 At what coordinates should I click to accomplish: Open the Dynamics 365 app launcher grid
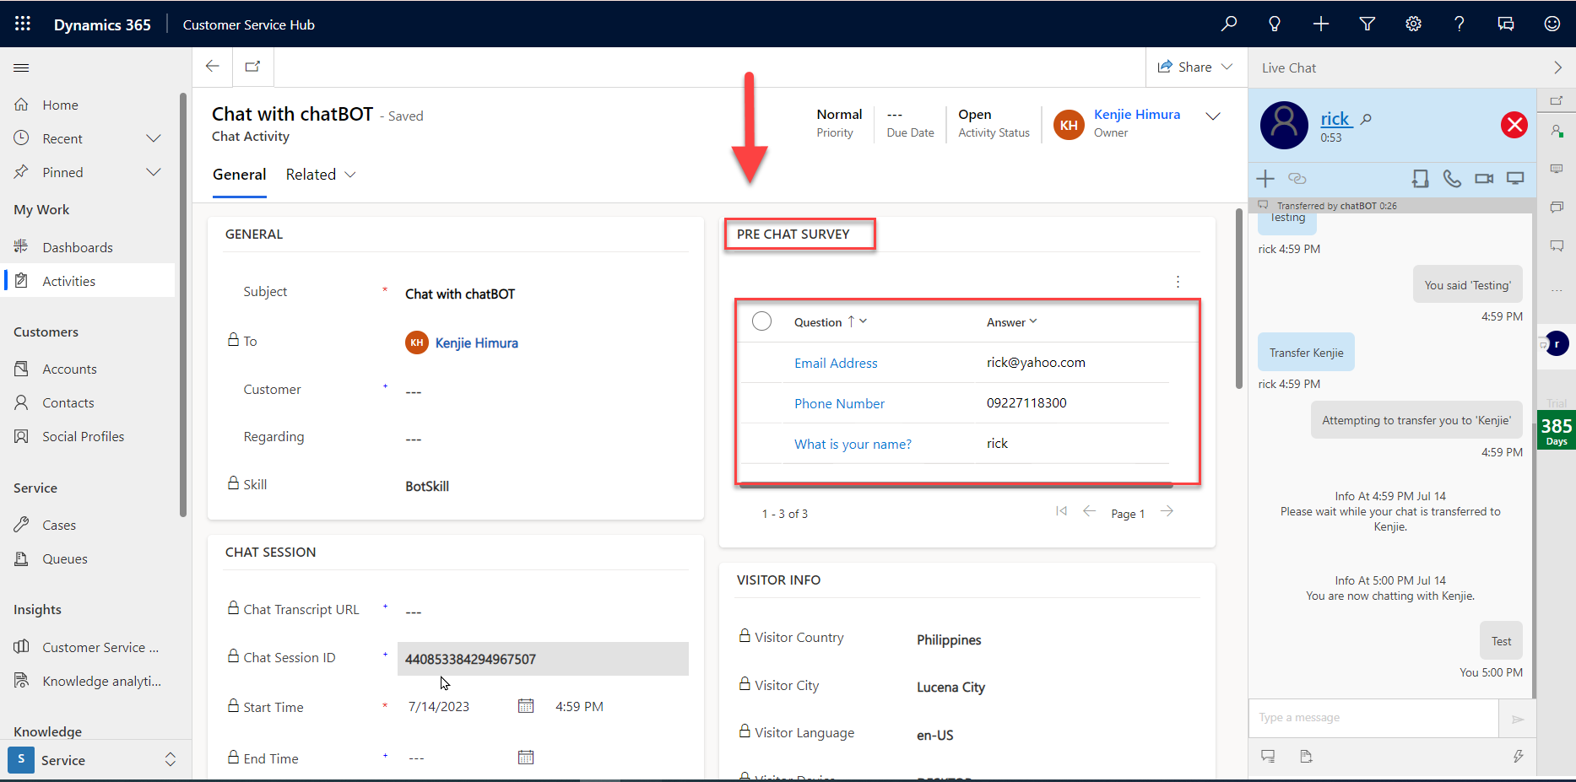[x=23, y=24]
